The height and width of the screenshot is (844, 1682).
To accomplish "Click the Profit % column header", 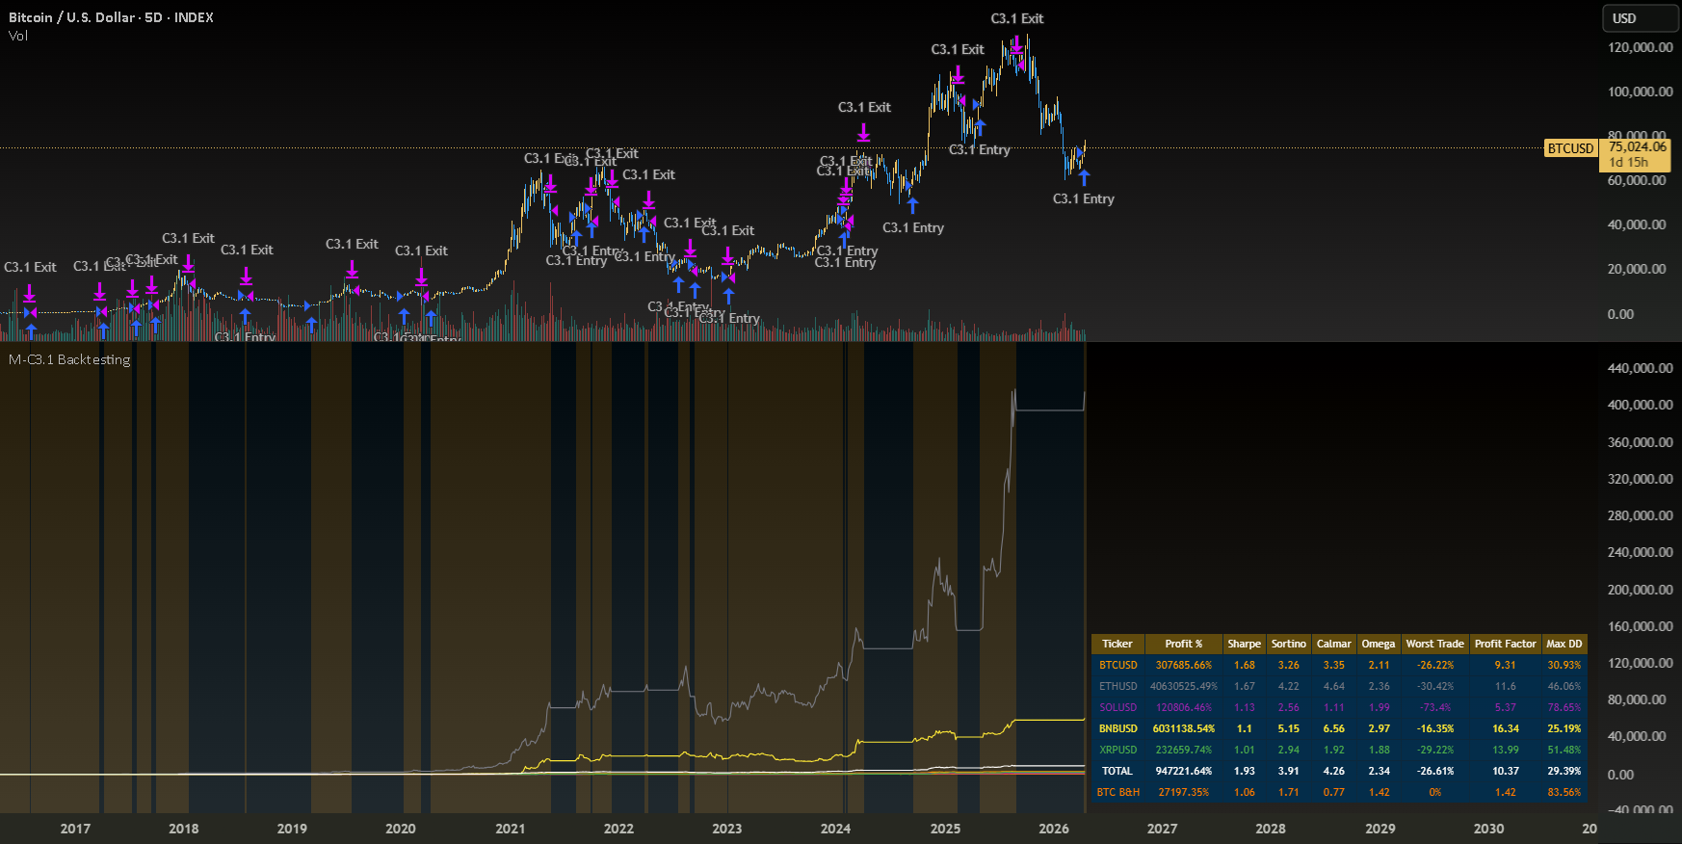I will (x=1183, y=644).
